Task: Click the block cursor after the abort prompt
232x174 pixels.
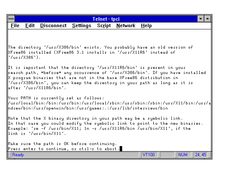Action: pyautogui.click(x=121, y=149)
